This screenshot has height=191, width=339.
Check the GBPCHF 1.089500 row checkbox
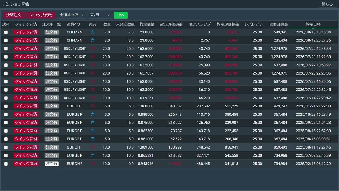[x=6, y=147]
